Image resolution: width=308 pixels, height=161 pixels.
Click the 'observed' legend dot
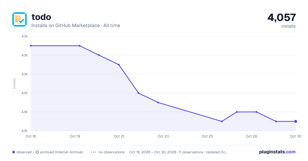click(14, 152)
